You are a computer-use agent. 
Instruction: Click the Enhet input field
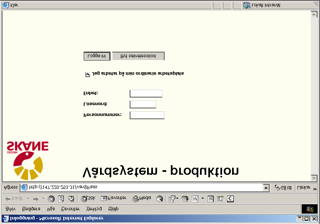146,93
